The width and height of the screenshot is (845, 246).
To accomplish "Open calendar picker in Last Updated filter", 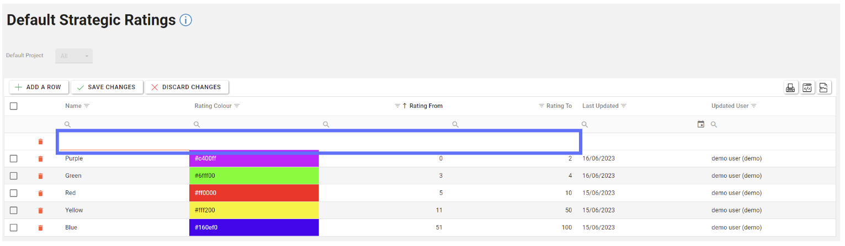I will pyautogui.click(x=701, y=125).
